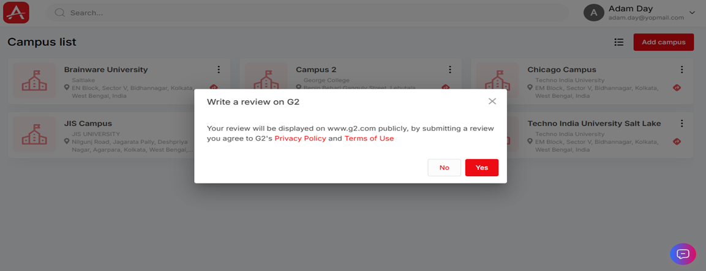
Task: Open the Privacy Policy link
Action: [x=300, y=139]
